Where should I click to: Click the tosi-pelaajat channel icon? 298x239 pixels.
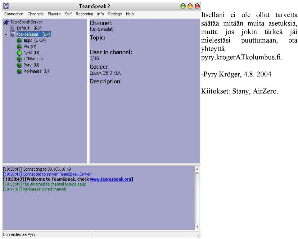pos(12,34)
